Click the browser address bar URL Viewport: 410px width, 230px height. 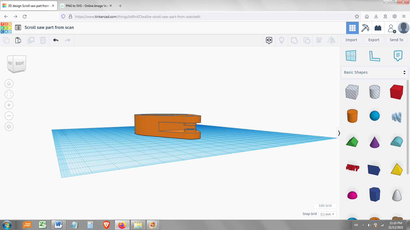(x=138, y=17)
